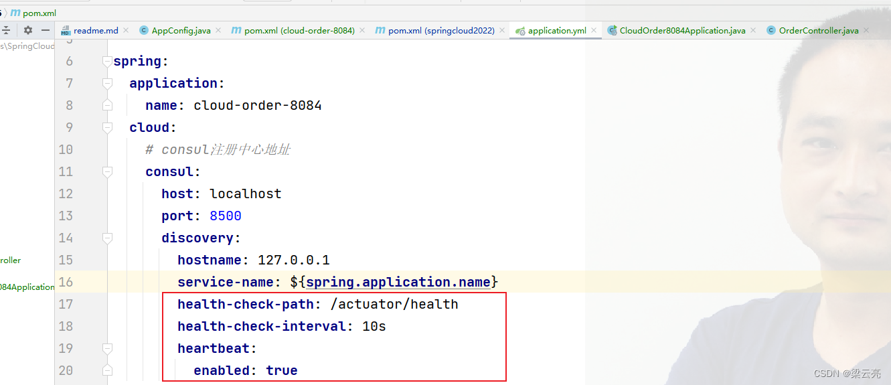The image size is (891, 385).
Task: Close the application.yml tab
Action: point(594,30)
